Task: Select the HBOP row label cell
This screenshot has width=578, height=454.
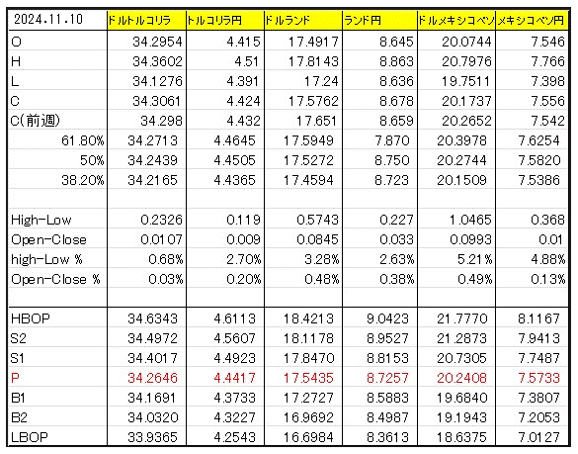Action: 57,318
